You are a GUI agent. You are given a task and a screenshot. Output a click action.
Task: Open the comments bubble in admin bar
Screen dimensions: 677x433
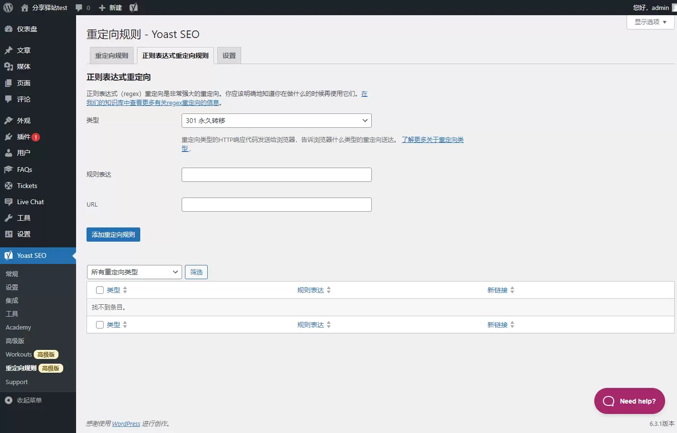tap(79, 8)
